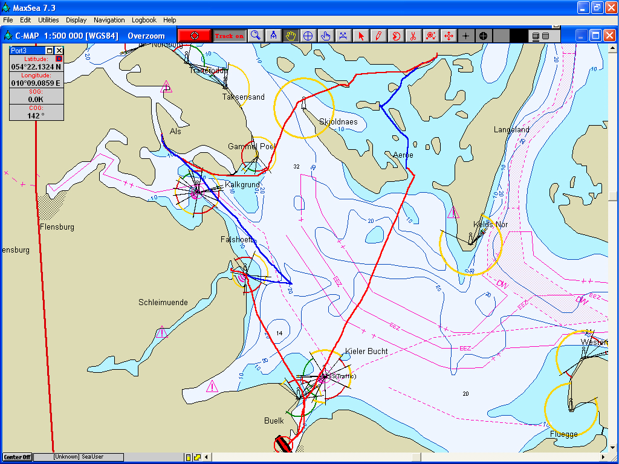The image size is (619, 464).
Task: Open the Utilities menu
Action: pos(48,20)
